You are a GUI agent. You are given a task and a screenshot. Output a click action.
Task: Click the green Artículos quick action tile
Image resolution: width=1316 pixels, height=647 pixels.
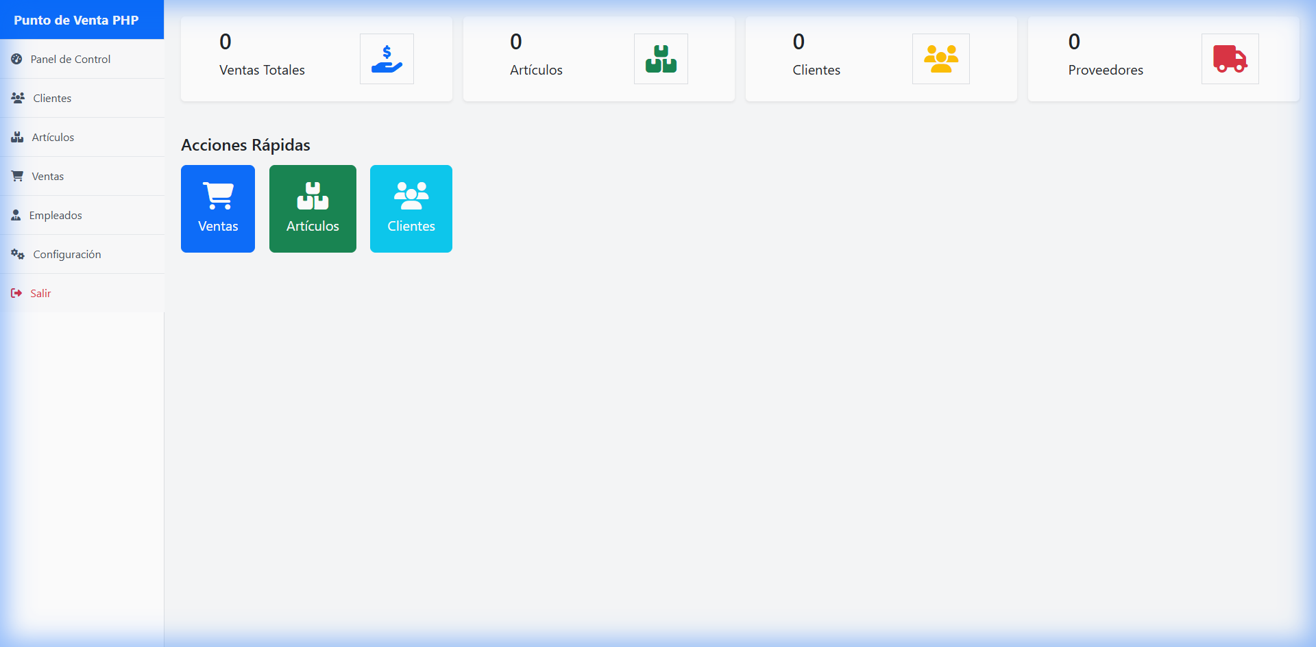point(312,208)
